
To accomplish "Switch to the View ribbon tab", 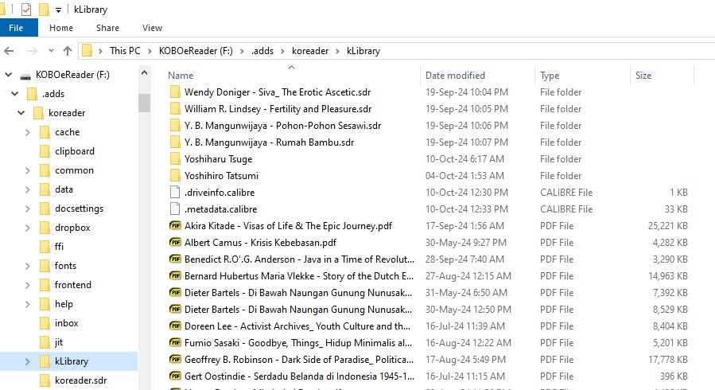I will pyautogui.click(x=152, y=28).
